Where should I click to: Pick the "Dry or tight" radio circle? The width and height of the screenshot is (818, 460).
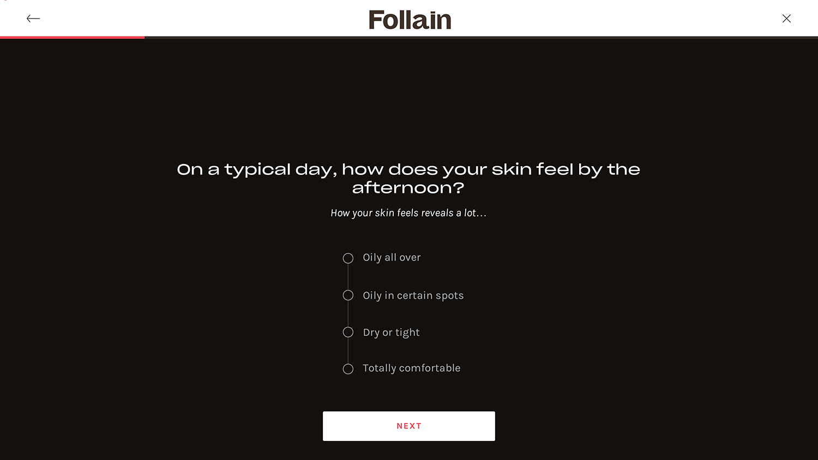[x=348, y=332]
